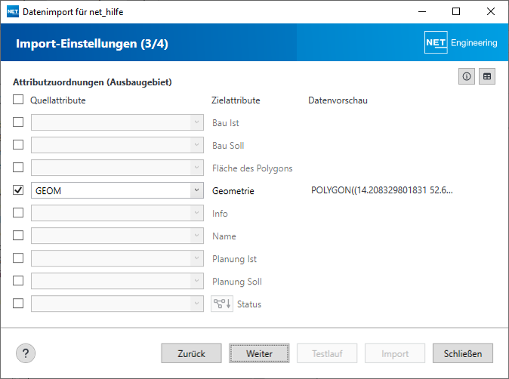Click the info icon button
Screen dimensions: 509x379
click(467, 76)
